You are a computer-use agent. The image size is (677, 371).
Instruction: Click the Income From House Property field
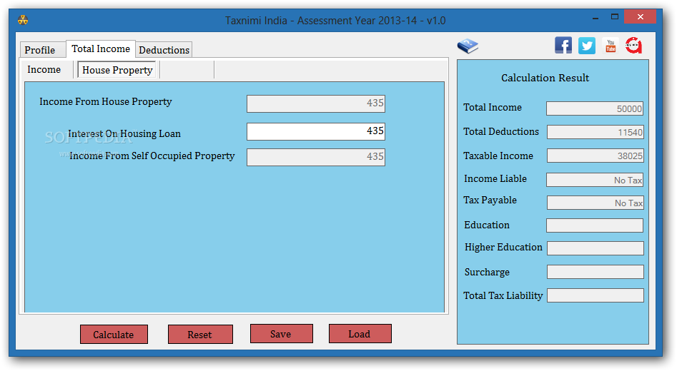[315, 104]
